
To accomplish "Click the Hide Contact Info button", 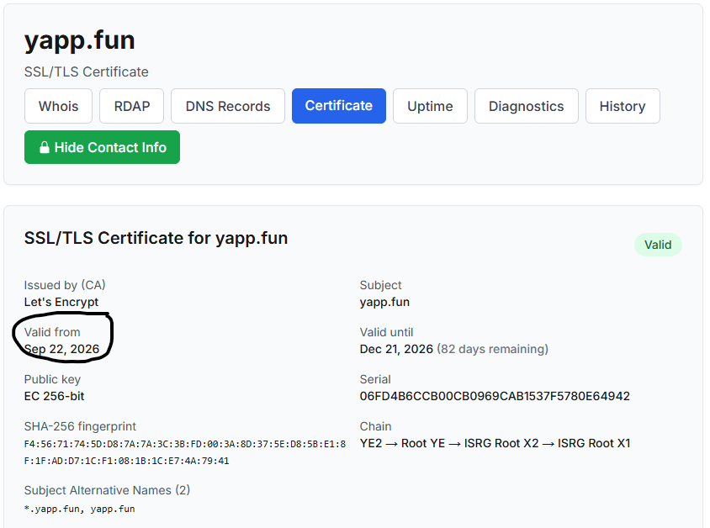I will [x=103, y=147].
